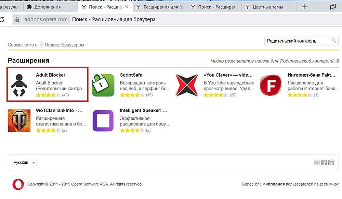This screenshot has height=199, width=342.
Task: Click the addons.opera.com address domain
Action: click(x=46, y=19)
